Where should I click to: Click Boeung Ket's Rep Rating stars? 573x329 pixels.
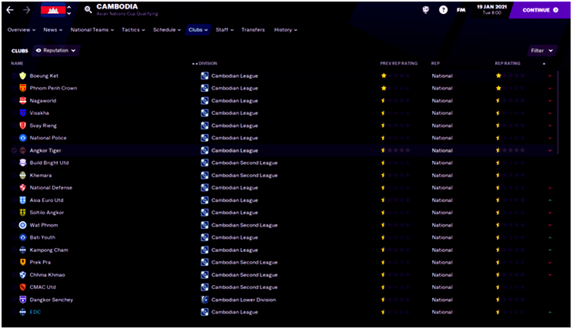(510, 76)
